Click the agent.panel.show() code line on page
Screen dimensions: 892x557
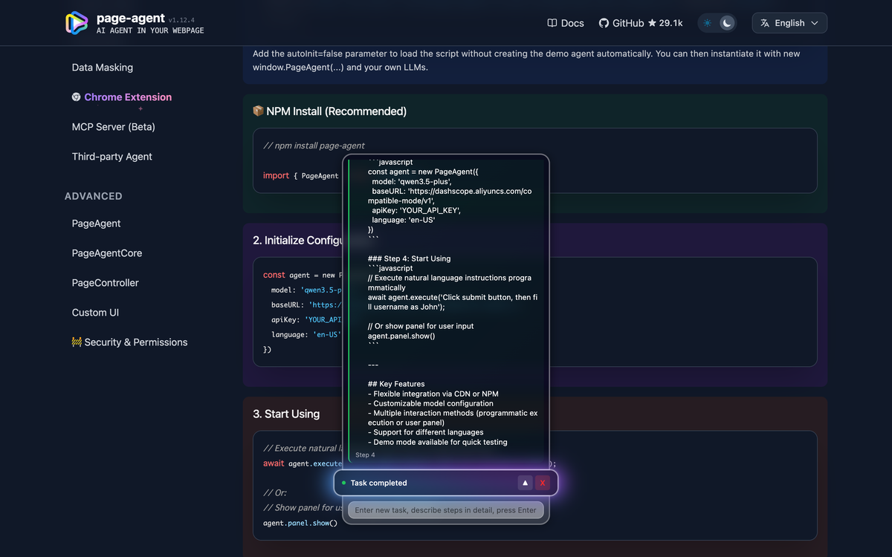click(x=300, y=523)
